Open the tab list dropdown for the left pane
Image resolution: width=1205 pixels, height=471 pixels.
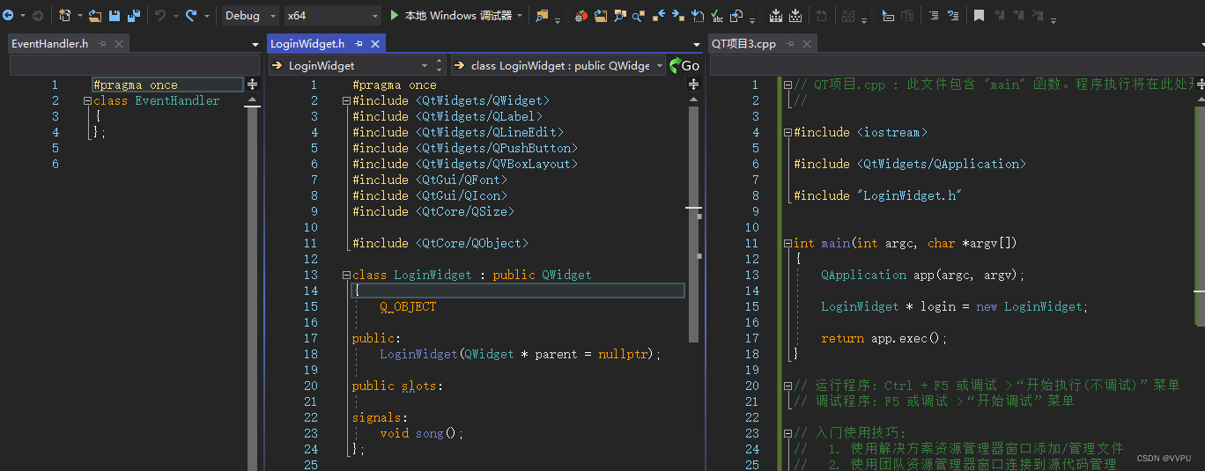pyautogui.click(x=255, y=44)
